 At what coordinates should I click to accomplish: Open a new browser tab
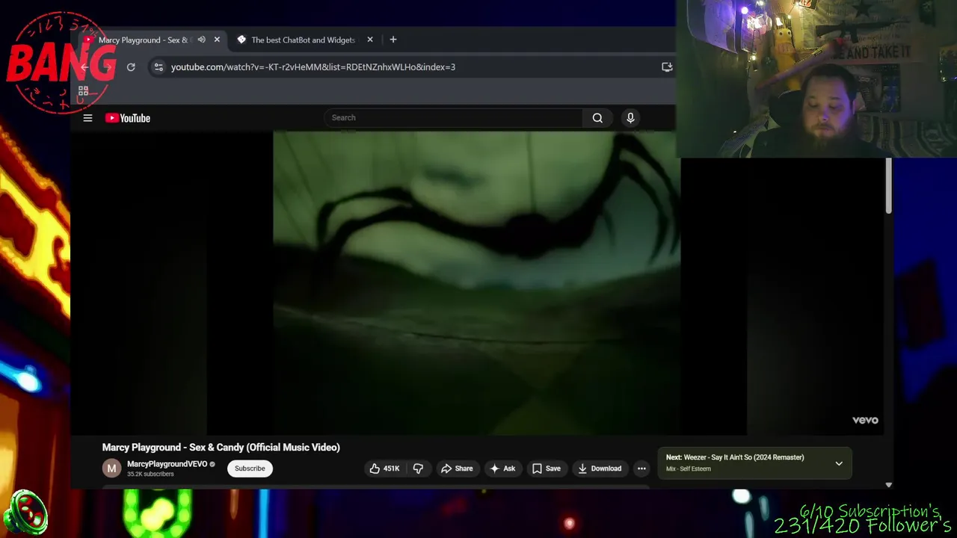(393, 40)
